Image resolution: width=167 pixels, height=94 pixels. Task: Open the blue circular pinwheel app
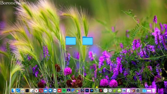tap(73, 91)
